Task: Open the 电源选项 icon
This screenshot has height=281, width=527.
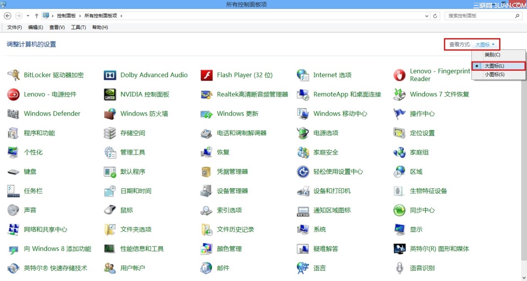Action: [303, 133]
